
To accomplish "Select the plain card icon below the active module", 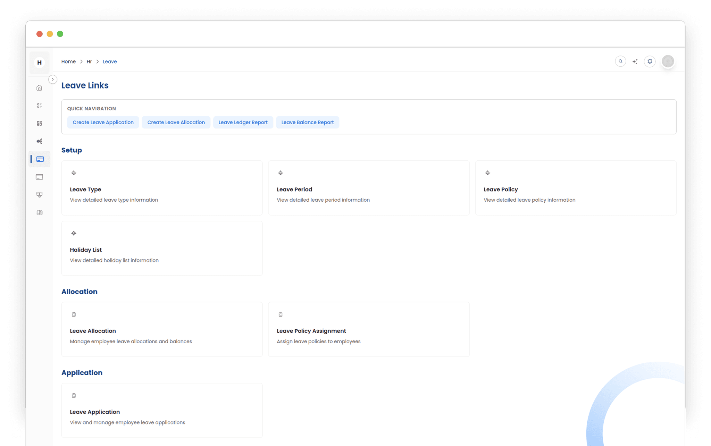I will pyautogui.click(x=39, y=177).
